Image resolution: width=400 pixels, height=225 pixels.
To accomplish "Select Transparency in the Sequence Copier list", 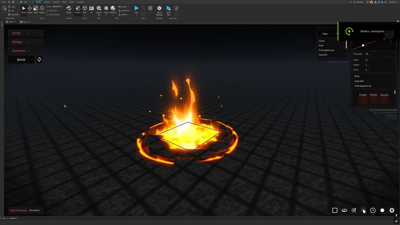I will tap(326, 50).
